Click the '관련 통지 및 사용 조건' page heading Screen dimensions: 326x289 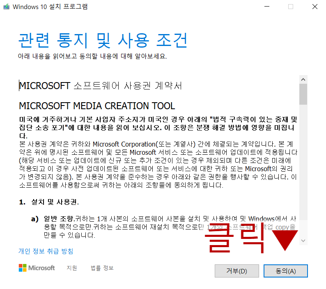click(x=103, y=40)
